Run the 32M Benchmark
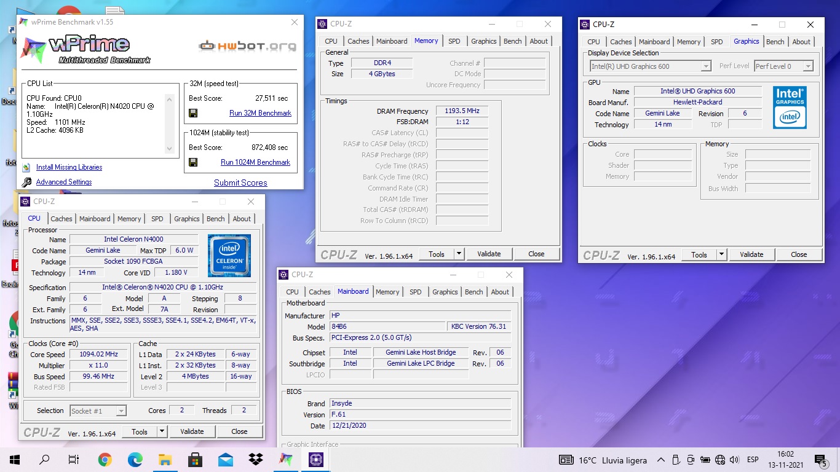840x472 pixels. click(x=260, y=113)
